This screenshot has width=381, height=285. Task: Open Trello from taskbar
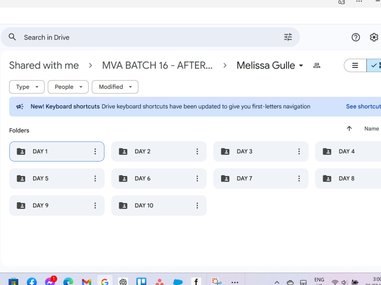tap(141, 282)
